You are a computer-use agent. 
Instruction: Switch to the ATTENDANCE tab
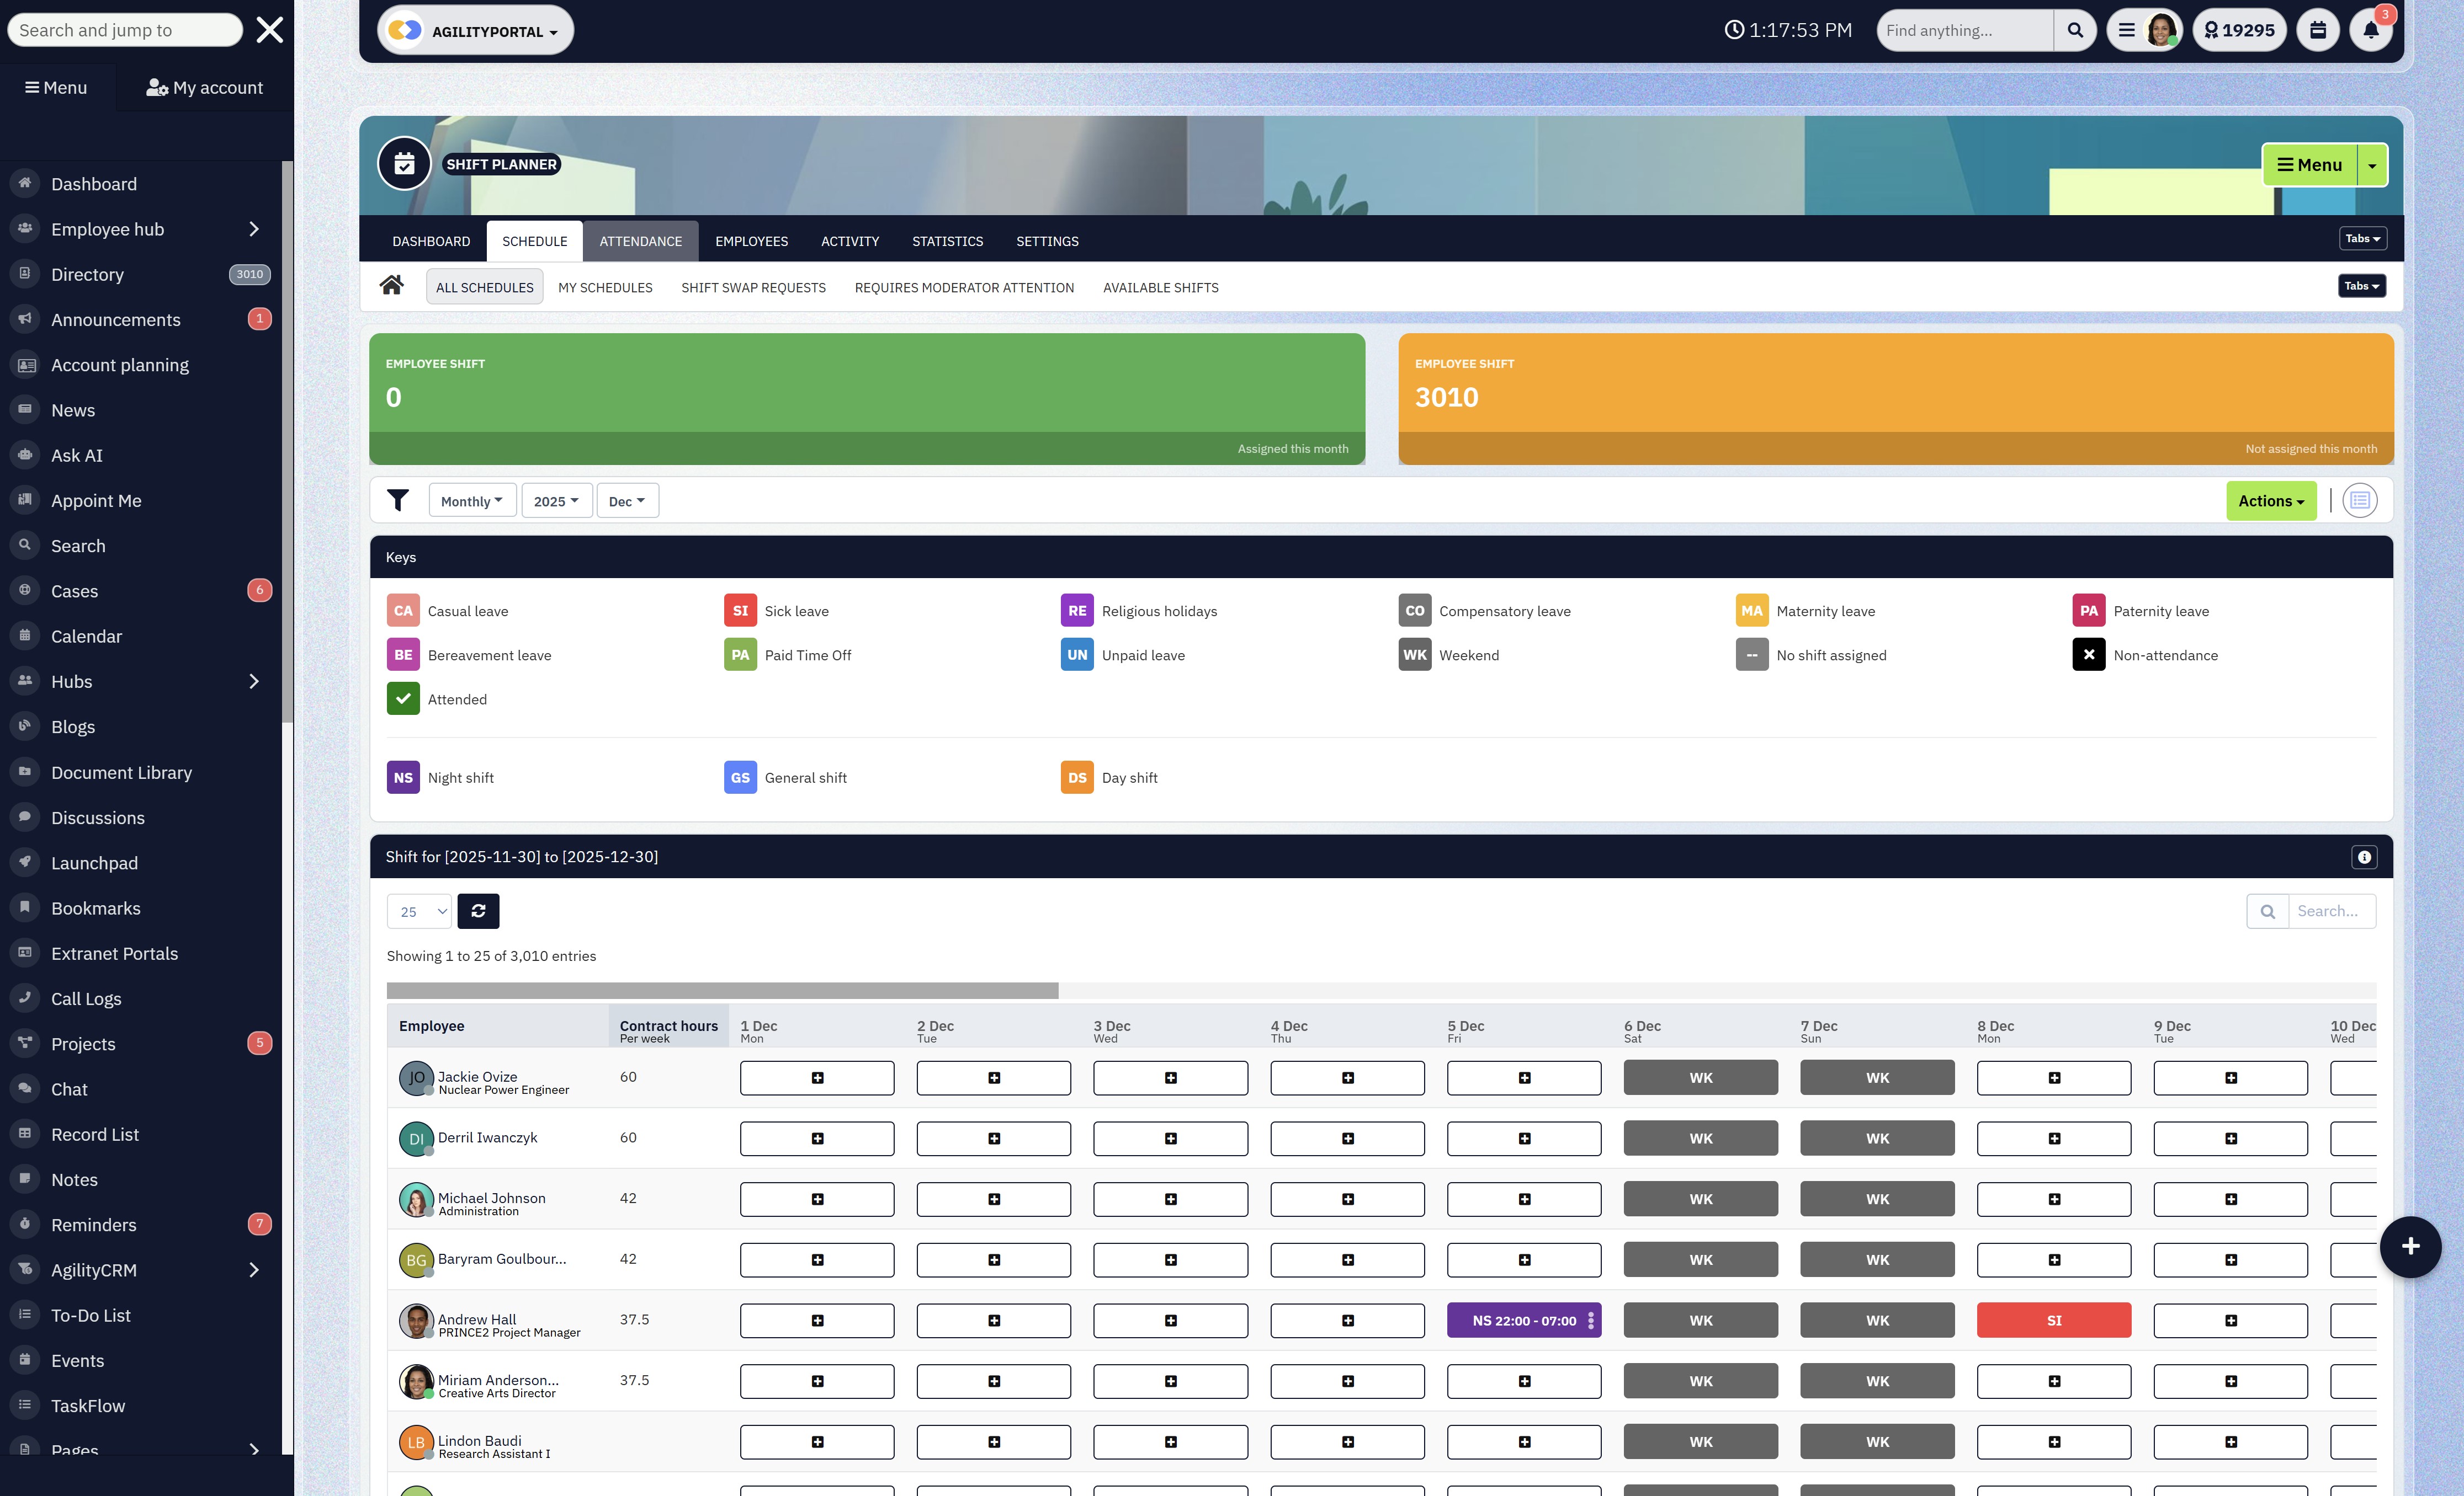pyautogui.click(x=641, y=241)
